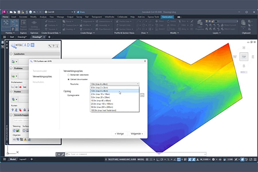Toggle layer on/off lightbulb icon
This screenshot has height=172, width=258.
point(206,21)
